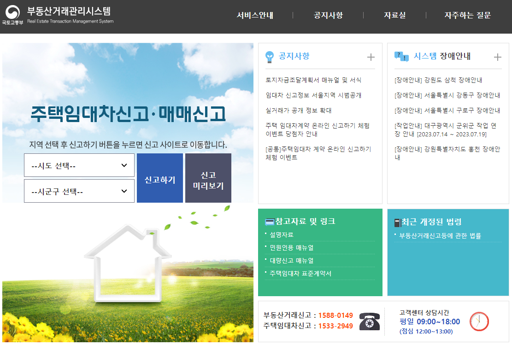The width and height of the screenshot is (512, 345).
Task: Click the speech bubble icon beside 시스템 장애안내
Action: pyautogui.click(x=401, y=57)
